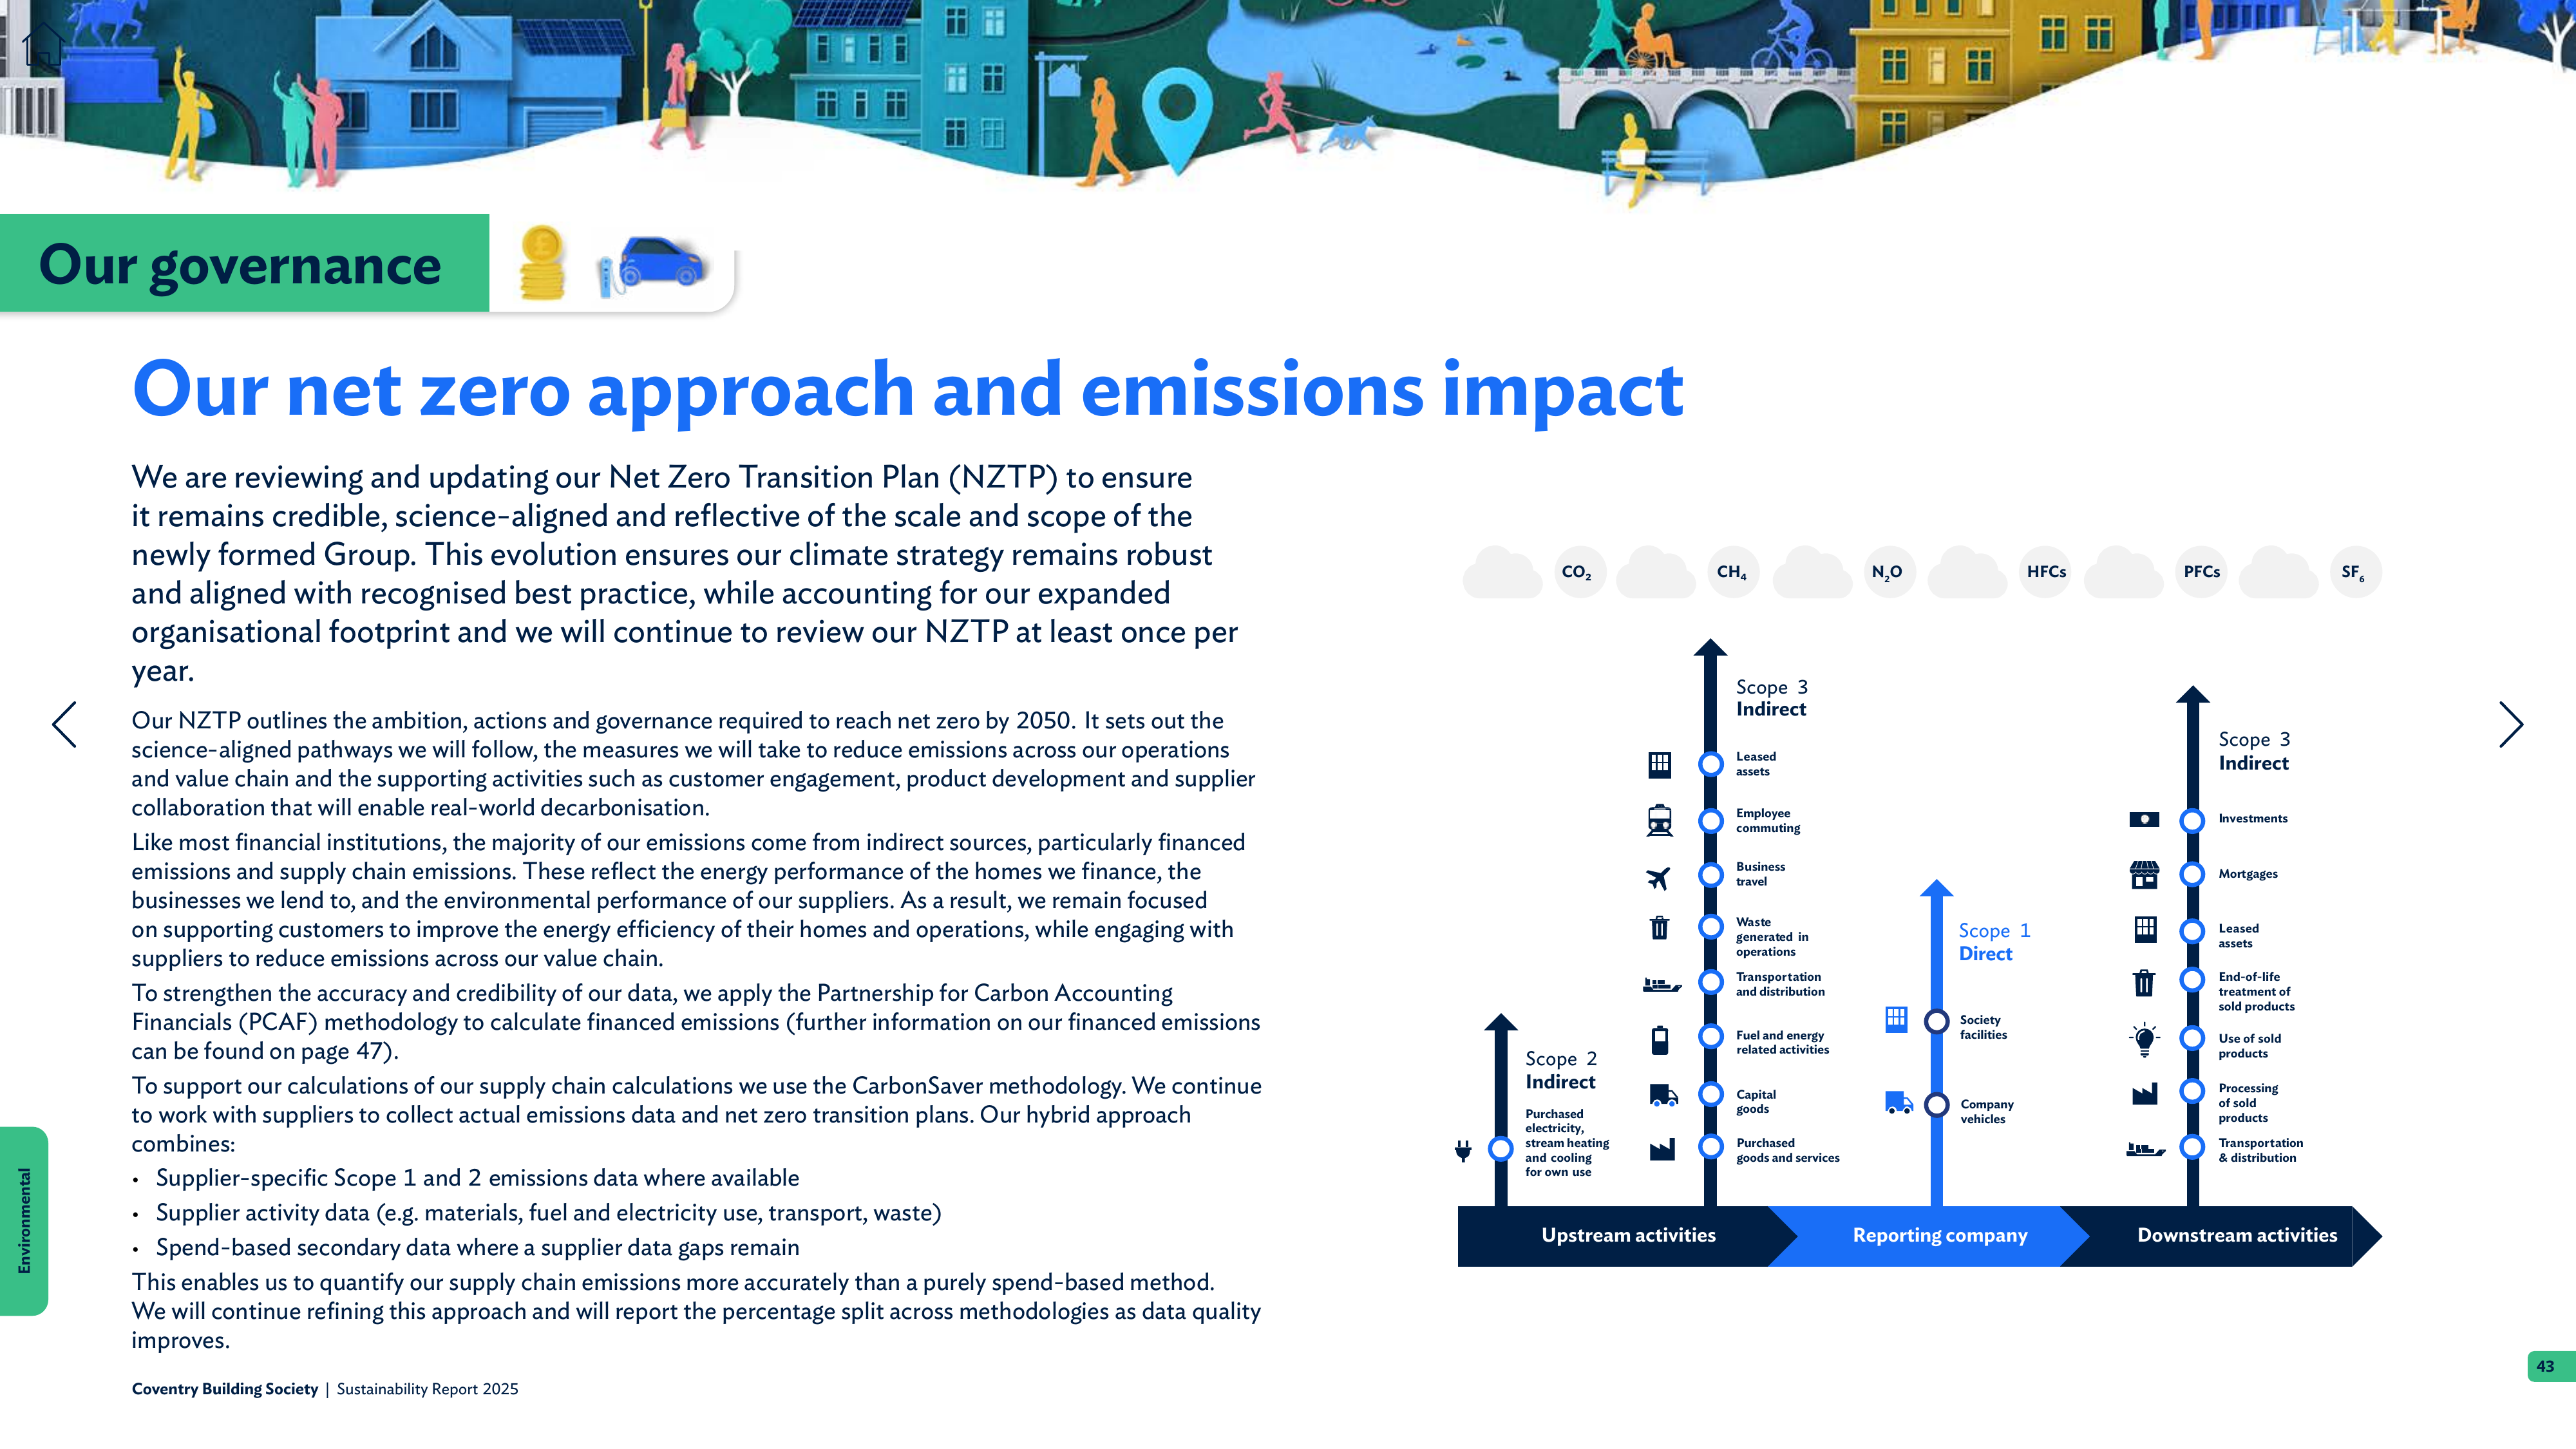
Task: Click the N2O gas bubble
Action: point(1889,572)
